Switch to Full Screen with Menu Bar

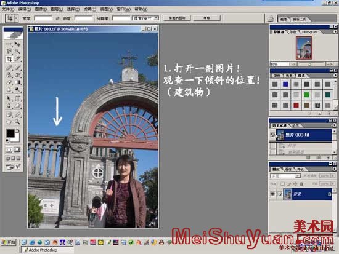click(x=13, y=158)
